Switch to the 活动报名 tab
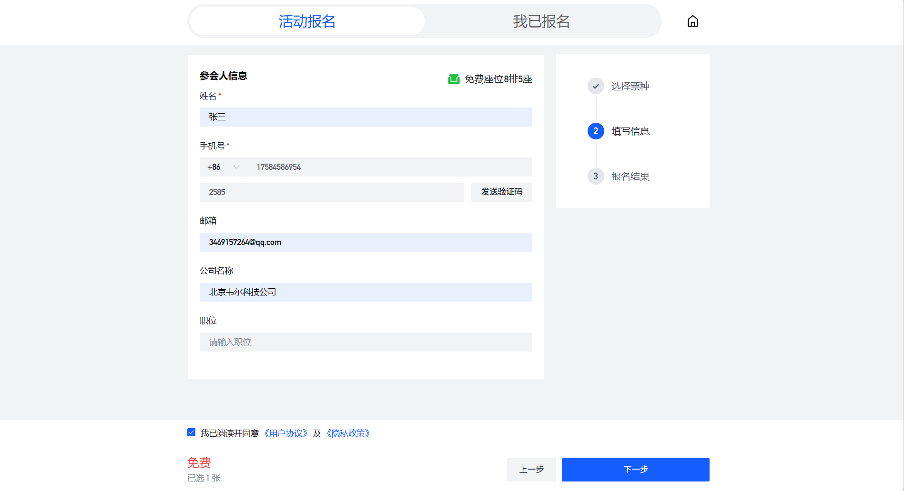Screen dimensions: 904x491 coord(307,21)
